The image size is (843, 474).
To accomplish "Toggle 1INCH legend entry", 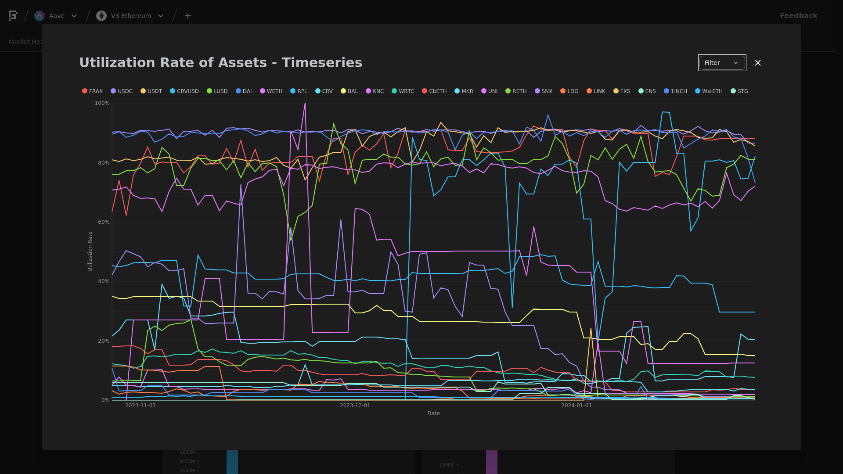I will pos(675,91).
